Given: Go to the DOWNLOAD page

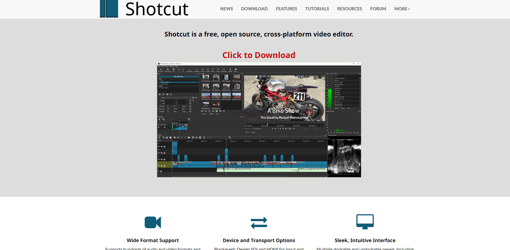Looking at the screenshot, I should (254, 9).
